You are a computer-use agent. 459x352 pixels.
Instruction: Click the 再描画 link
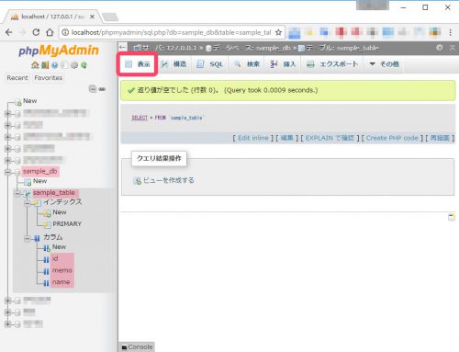point(440,138)
